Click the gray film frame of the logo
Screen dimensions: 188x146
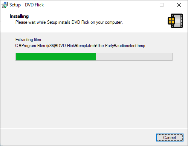click(178, 21)
